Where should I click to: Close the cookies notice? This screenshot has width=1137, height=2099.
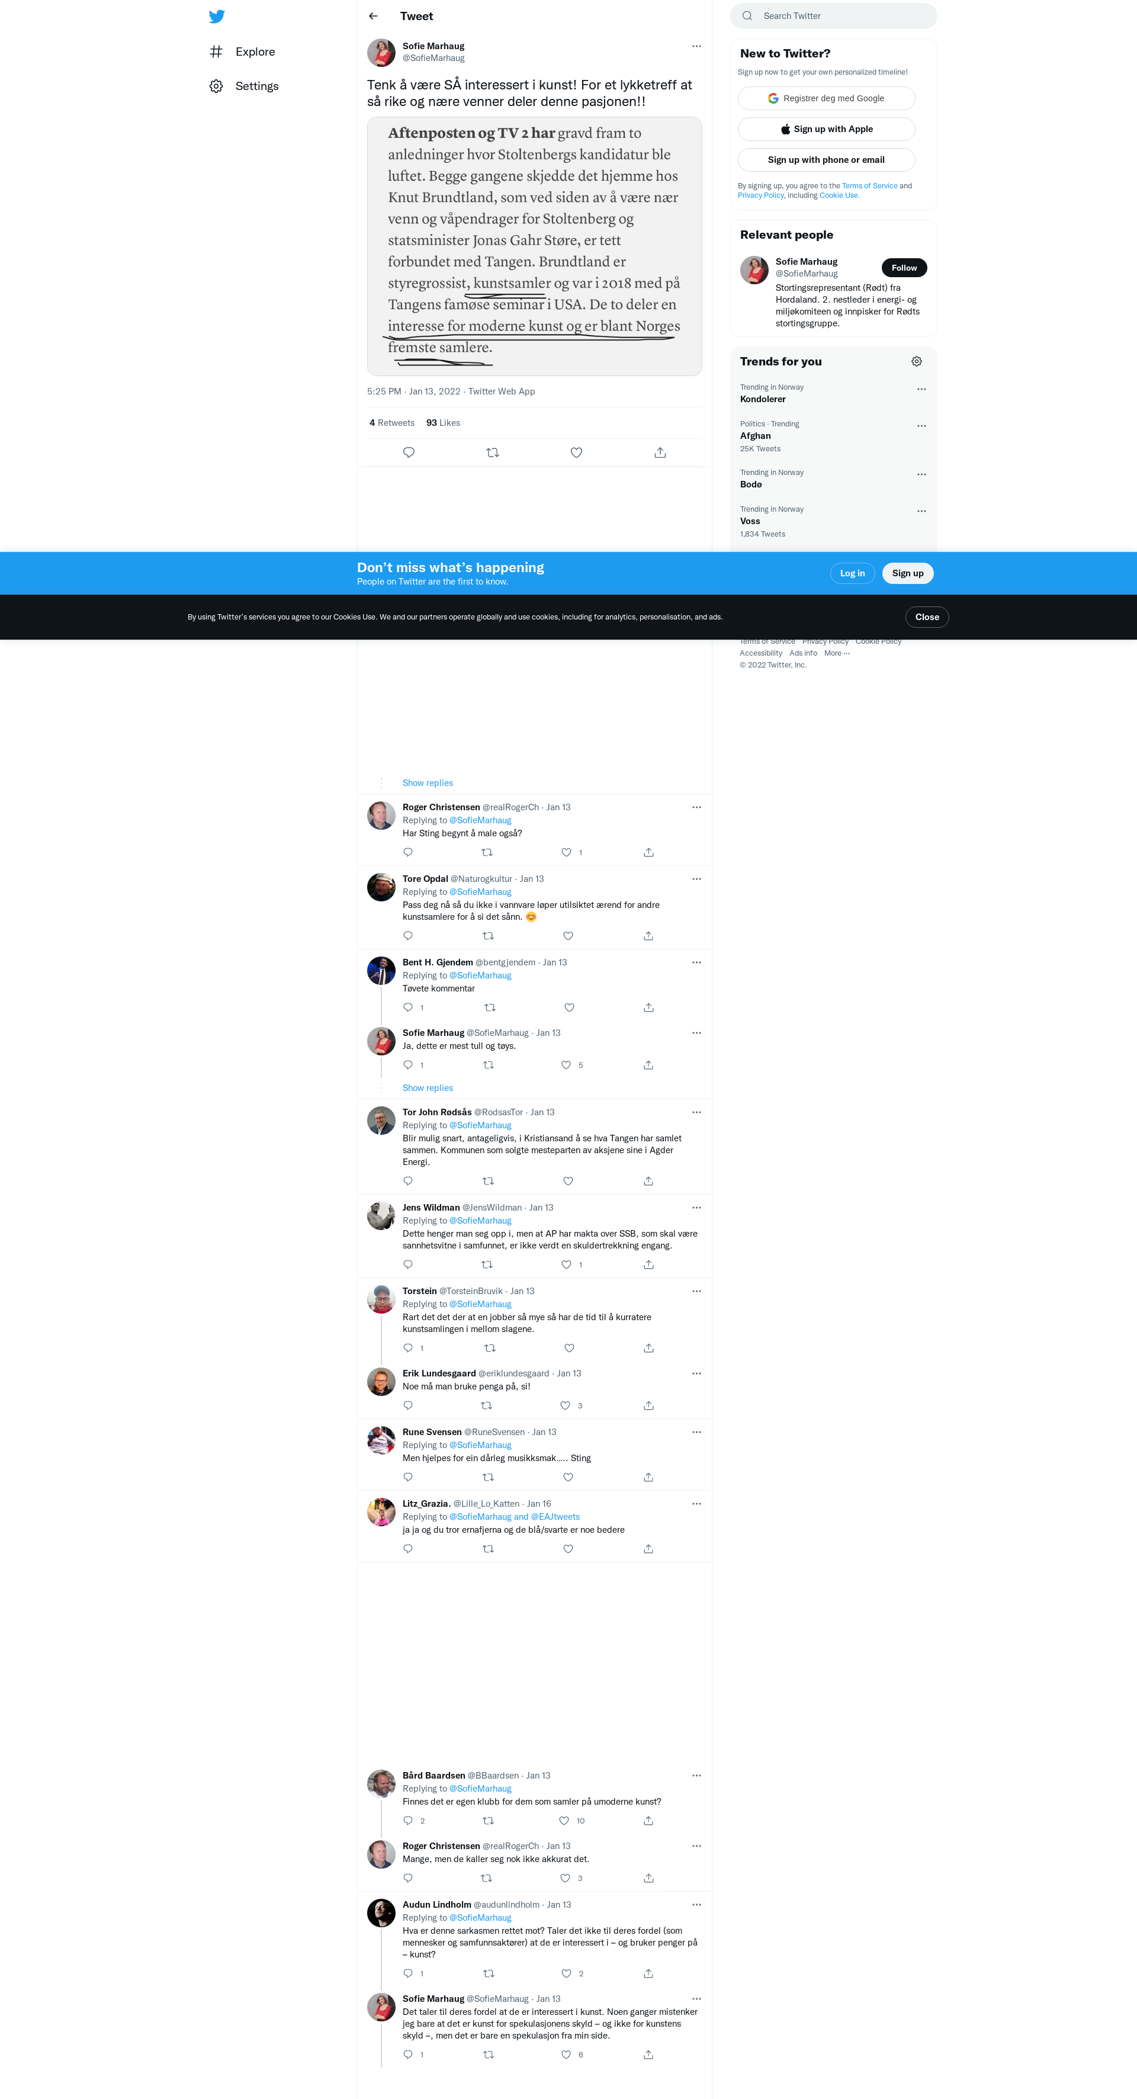[x=927, y=618]
